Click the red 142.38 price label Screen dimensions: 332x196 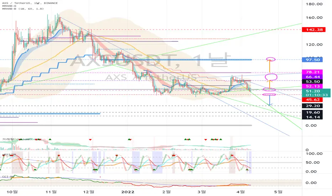point(314,30)
